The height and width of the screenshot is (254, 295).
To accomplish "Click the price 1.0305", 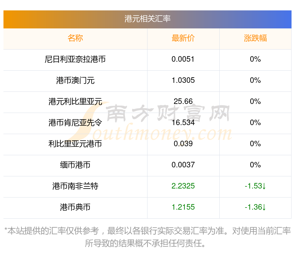I will pyautogui.click(x=183, y=80).
